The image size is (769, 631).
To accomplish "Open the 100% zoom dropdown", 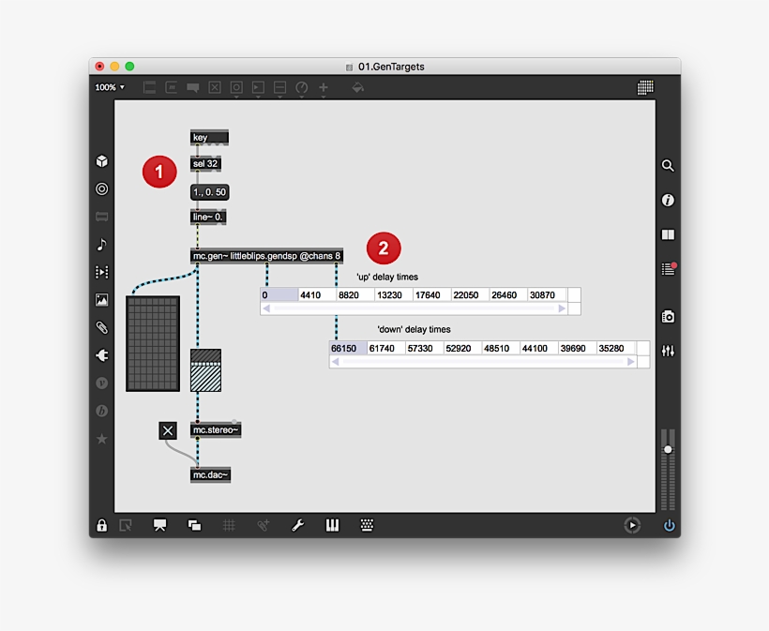I will [109, 87].
